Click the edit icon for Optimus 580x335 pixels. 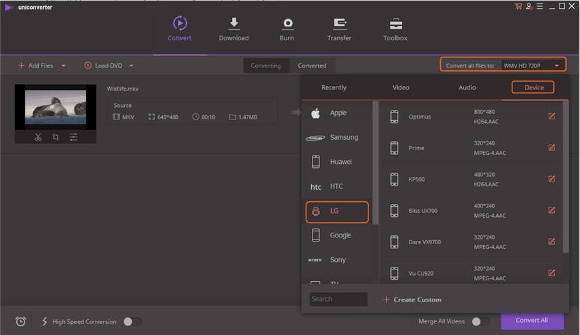[x=551, y=116]
